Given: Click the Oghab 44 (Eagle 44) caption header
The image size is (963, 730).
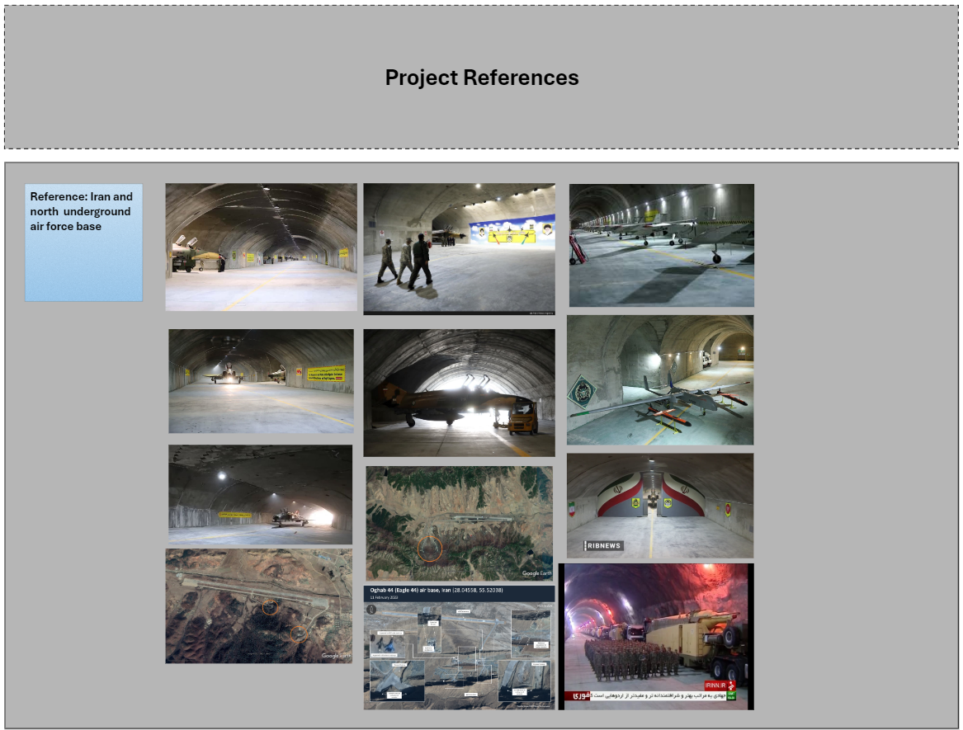Looking at the screenshot, I should click(460, 593).
